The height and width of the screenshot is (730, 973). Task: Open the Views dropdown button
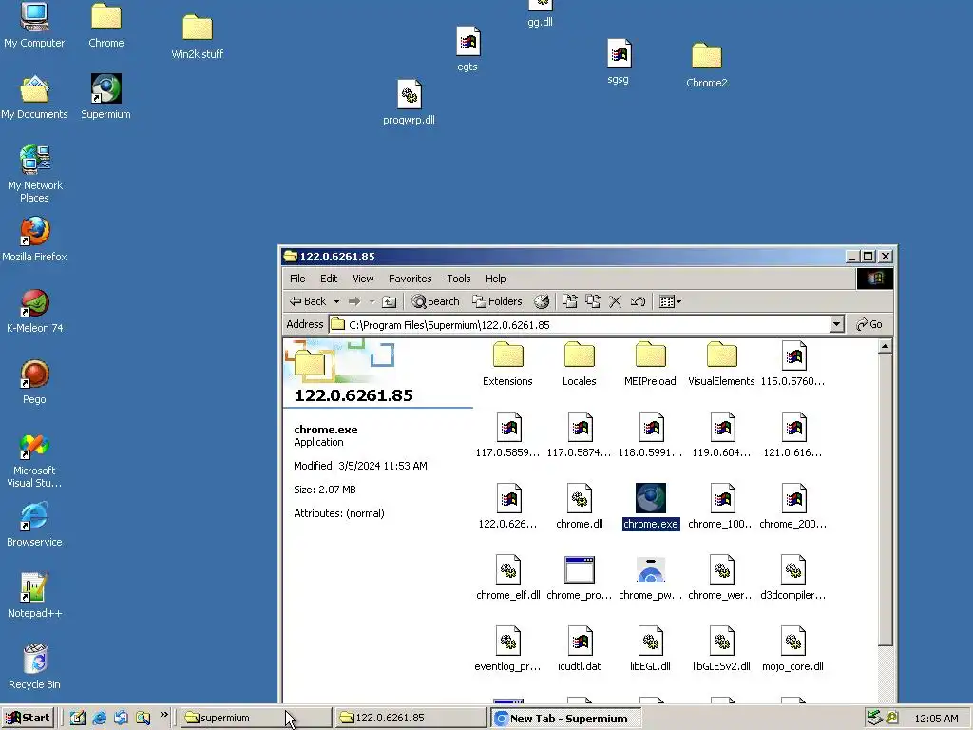670,301
